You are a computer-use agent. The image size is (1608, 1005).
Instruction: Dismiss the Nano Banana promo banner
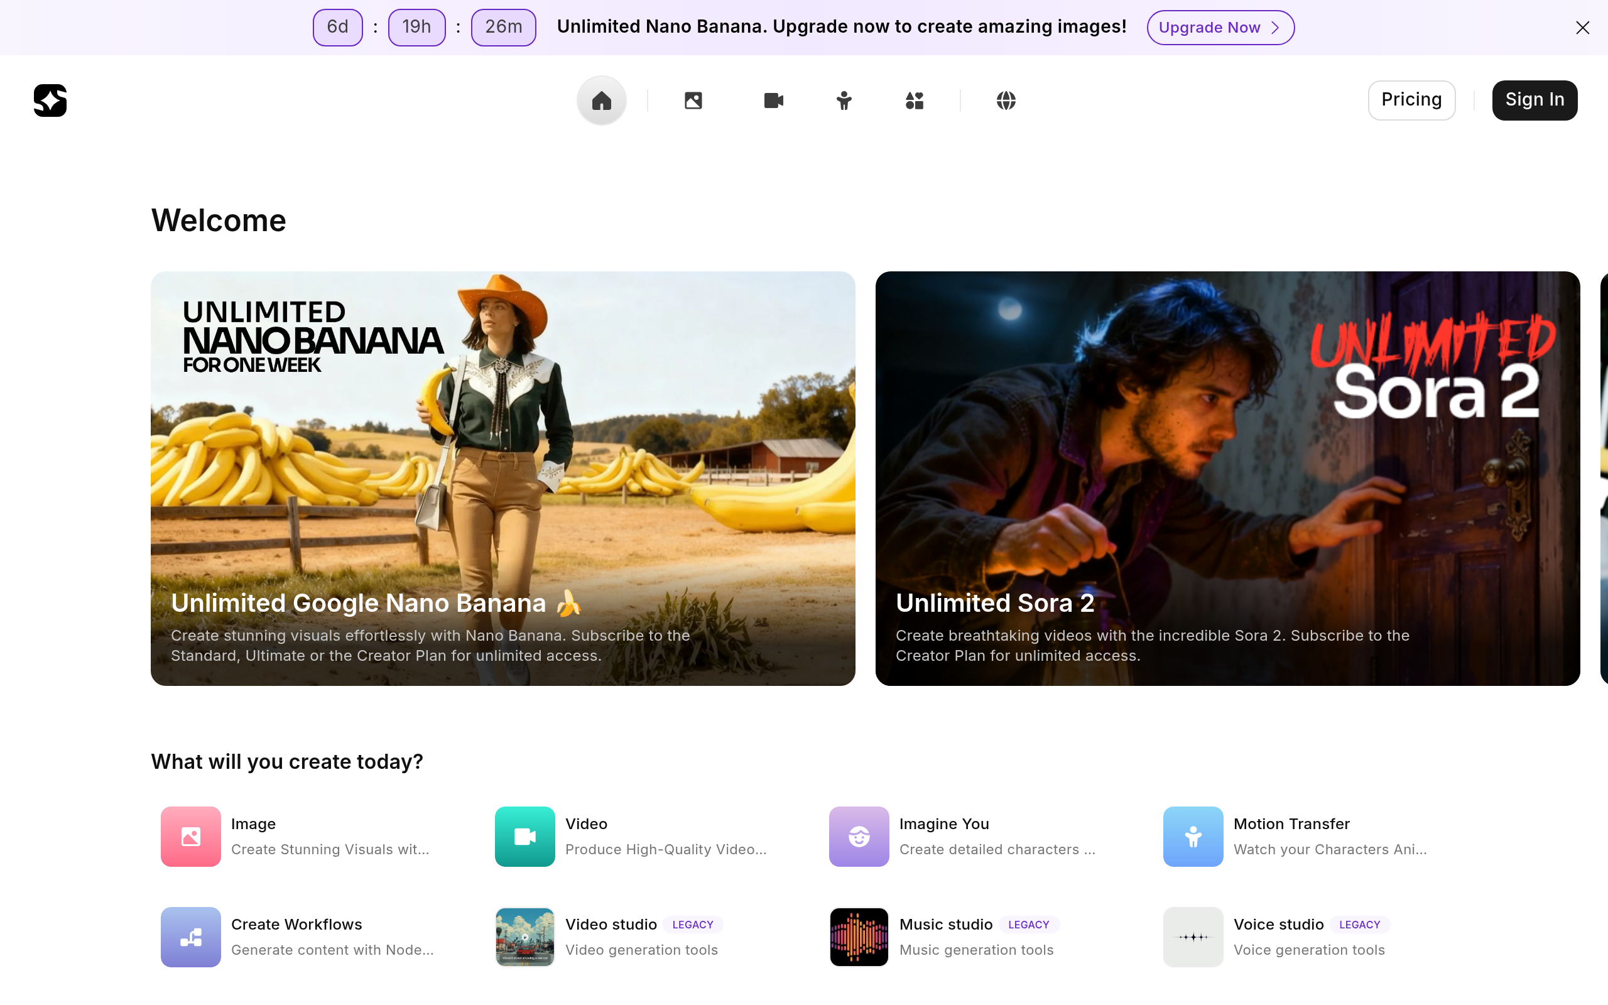pos(1583,27)
